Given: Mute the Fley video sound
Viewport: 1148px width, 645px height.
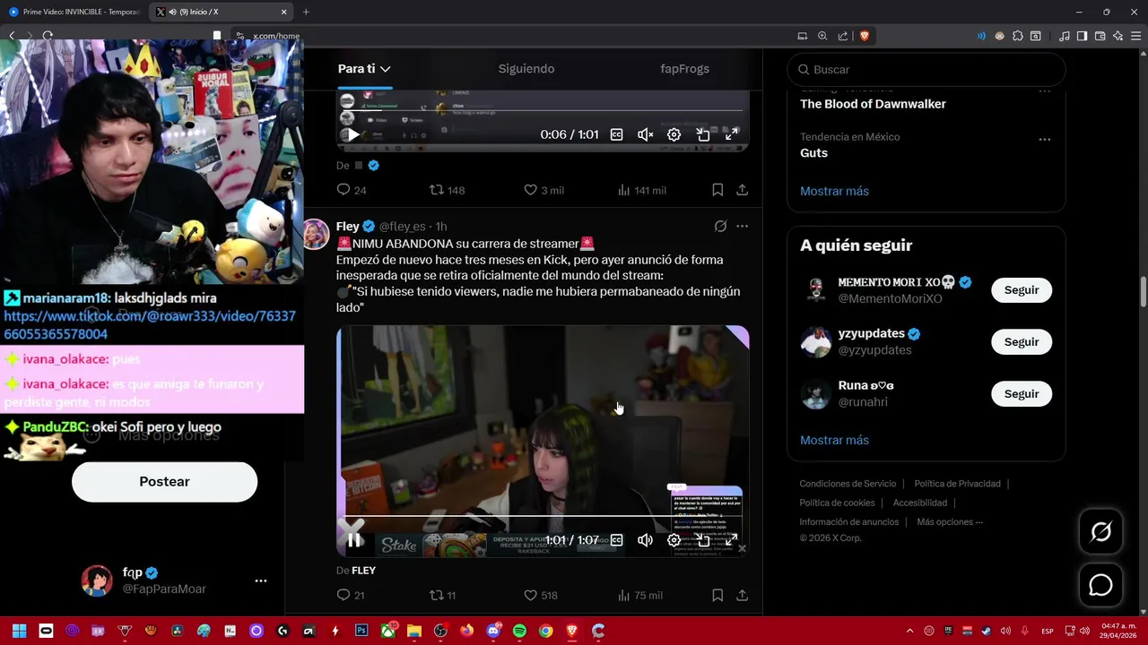Looking at the screenshot, I should pos(645,540).
